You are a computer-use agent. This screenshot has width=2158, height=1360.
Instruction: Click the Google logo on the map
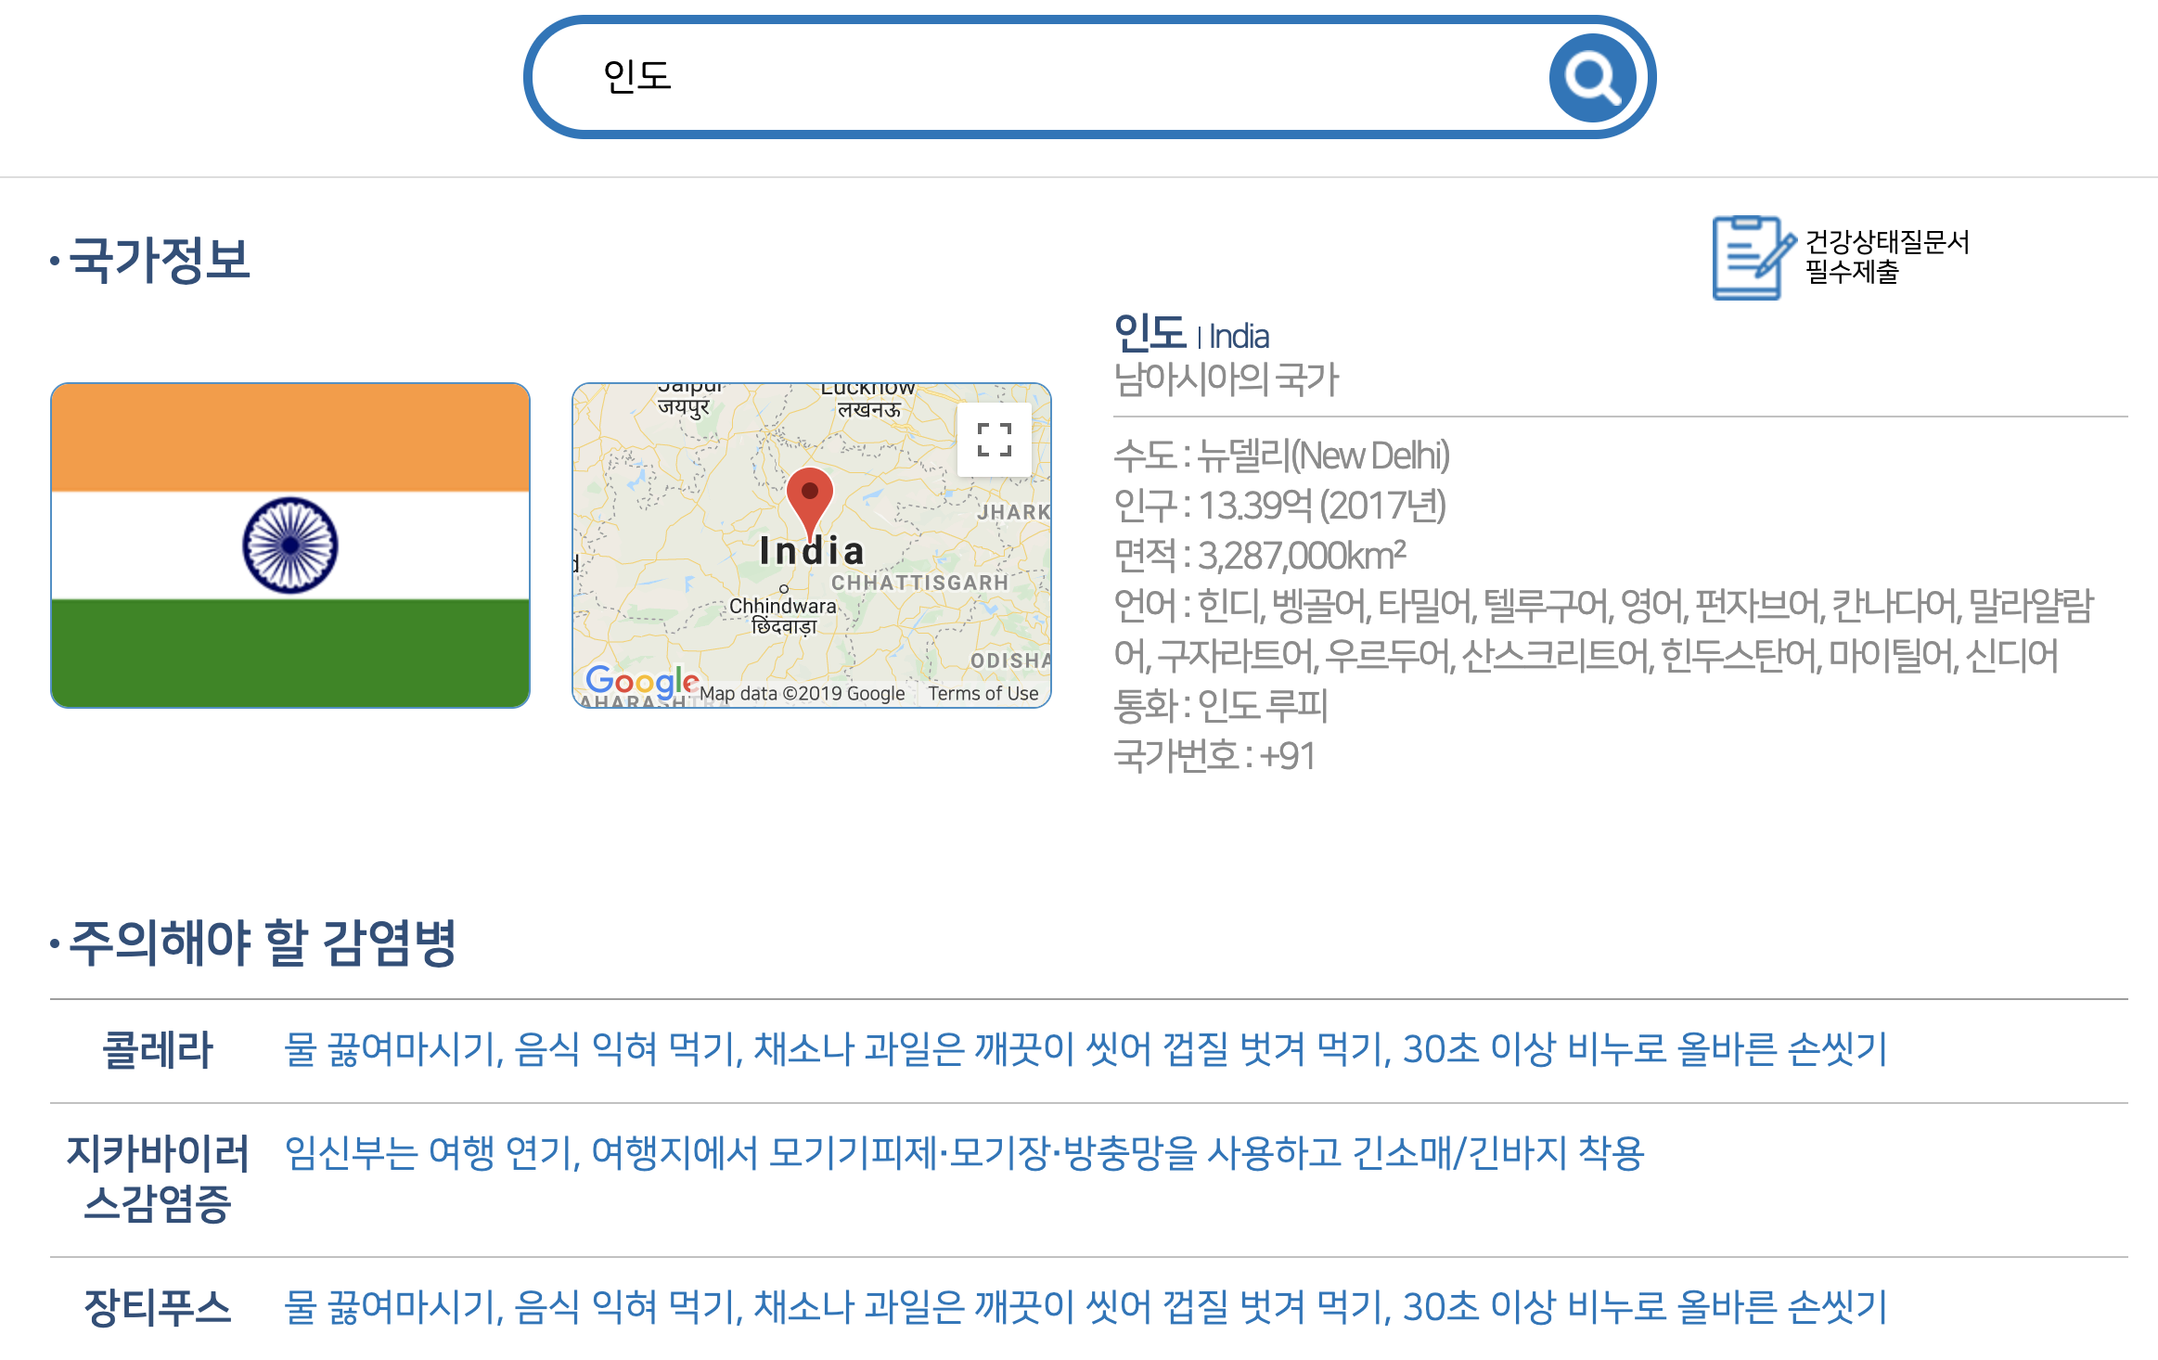click(641, 682)
